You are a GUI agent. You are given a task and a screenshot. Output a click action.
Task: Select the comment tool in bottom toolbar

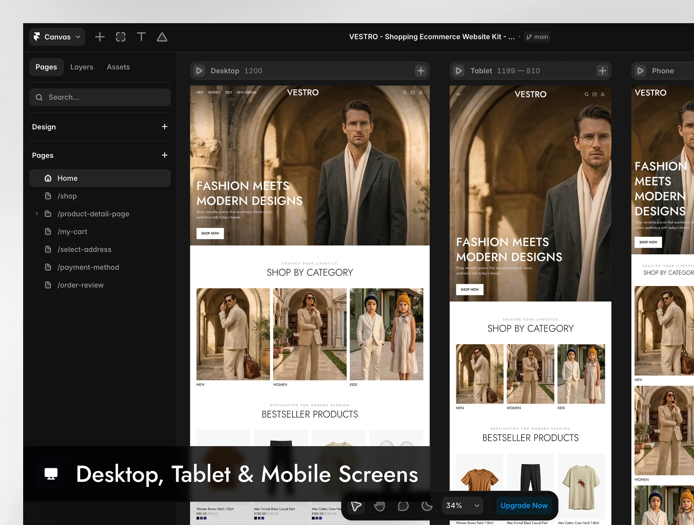click(403, 506)
